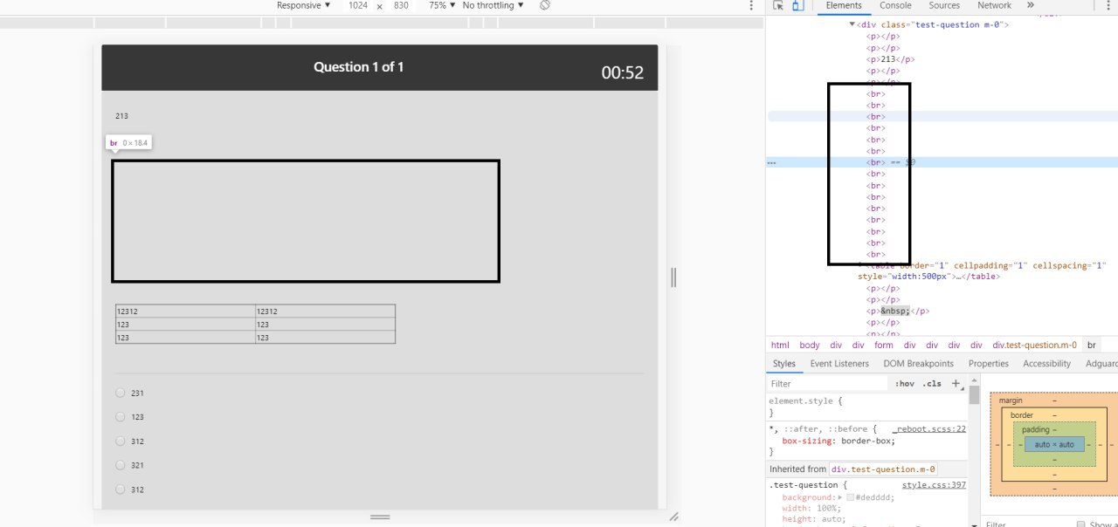Open the Event Listeners tab
This screenshot has height=527, width=1118.
[839, 364]
